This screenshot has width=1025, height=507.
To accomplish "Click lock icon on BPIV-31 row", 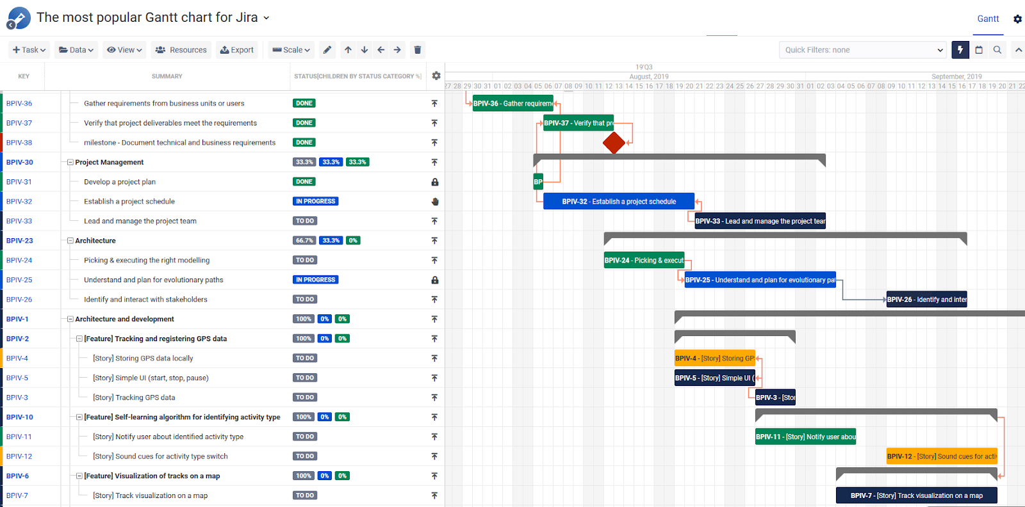I will [435, 182].
